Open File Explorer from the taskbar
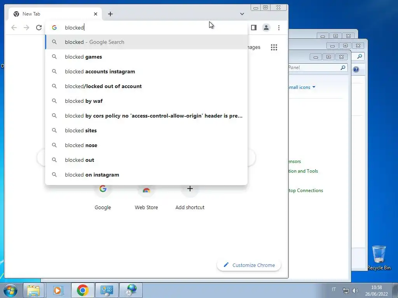The height and width of the screenshot is (298, 398). tap(33, 290)
